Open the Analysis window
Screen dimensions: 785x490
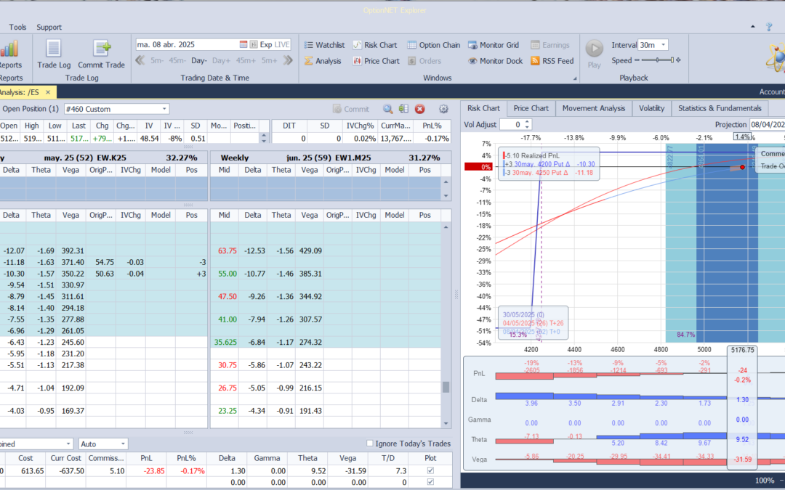click(x=323, y=61)
